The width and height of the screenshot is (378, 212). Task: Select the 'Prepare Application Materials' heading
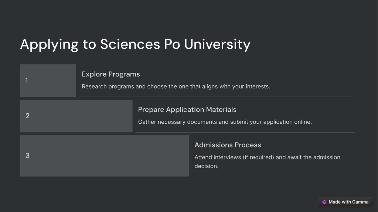(x=187, y=110)
